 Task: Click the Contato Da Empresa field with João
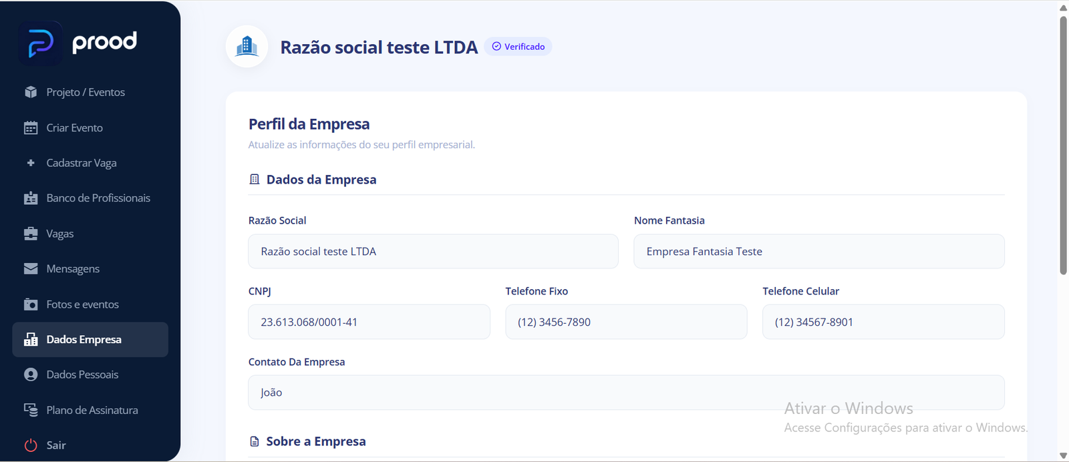click(626, 393)
